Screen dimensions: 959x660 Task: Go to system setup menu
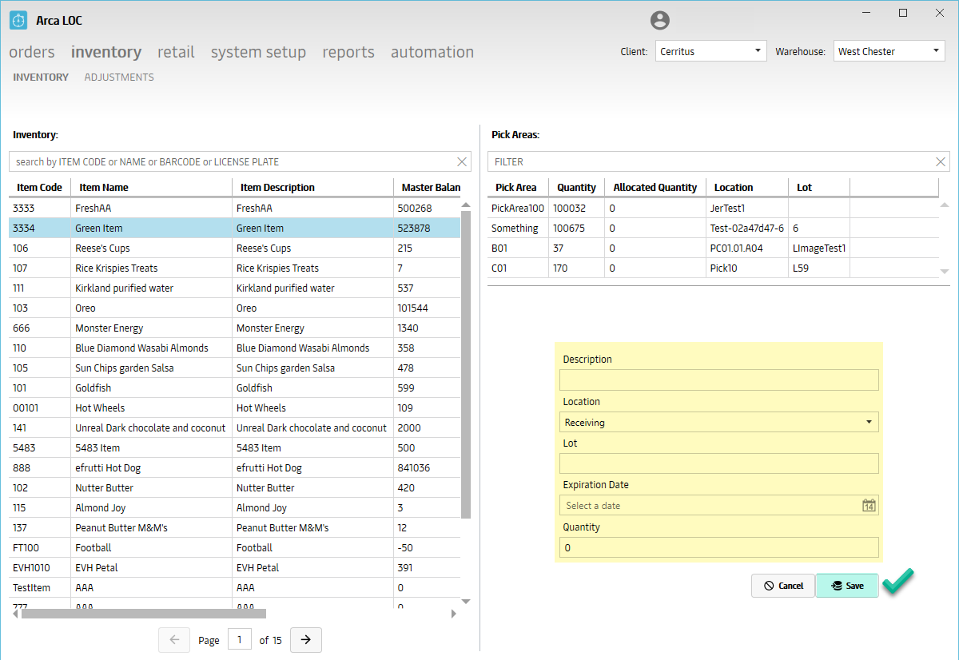coord(258,52)
